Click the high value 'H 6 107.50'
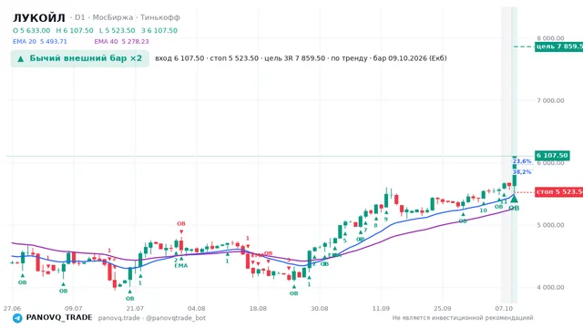583x328 pixels. coord(75,30)
